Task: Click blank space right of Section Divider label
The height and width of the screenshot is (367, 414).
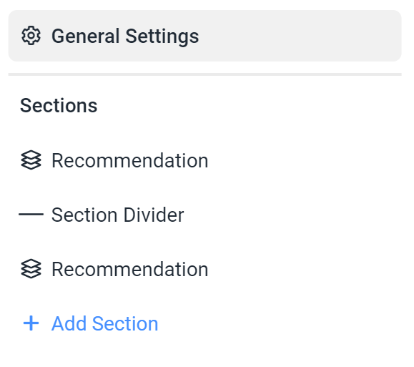Action: pos(290,215)
